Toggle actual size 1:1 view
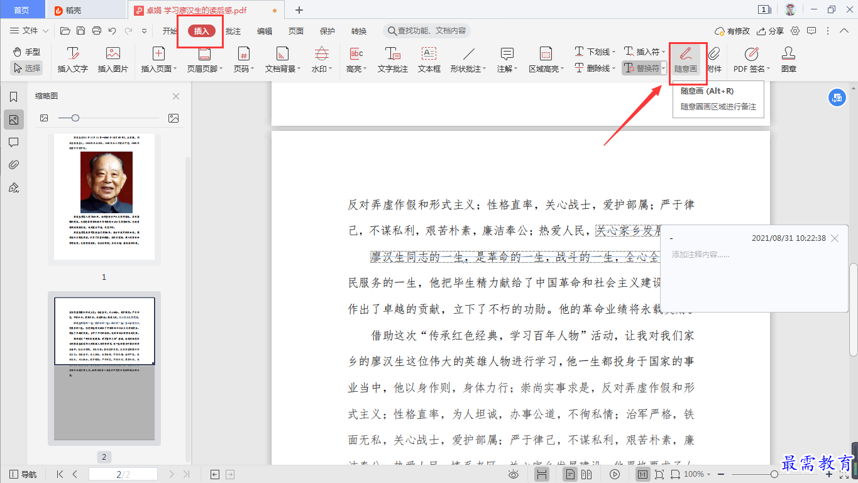858x483 pixels. 643,474
